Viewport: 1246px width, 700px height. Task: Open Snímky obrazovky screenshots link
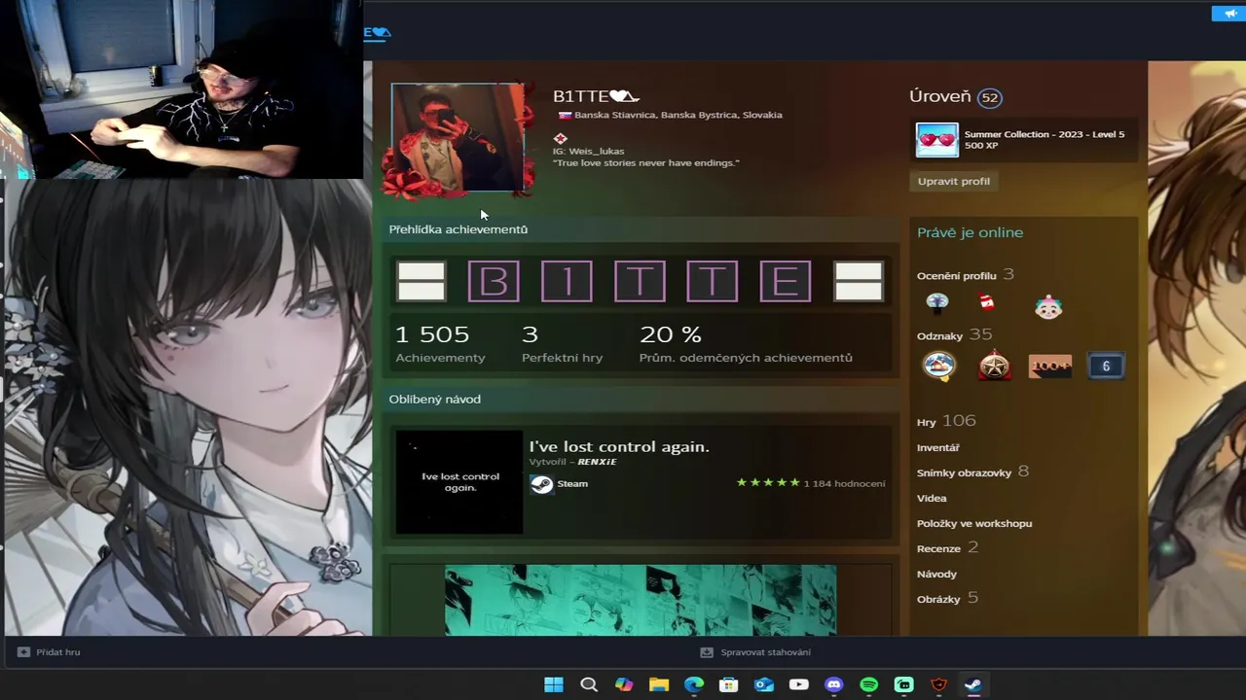(972, 472)
